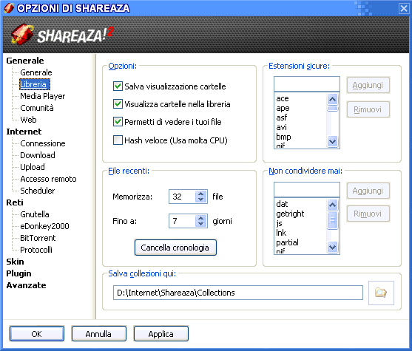Screen dimensions: 412x351
Task: Increase the Fino a giorni spinner
Action: (x=201, y=218)
